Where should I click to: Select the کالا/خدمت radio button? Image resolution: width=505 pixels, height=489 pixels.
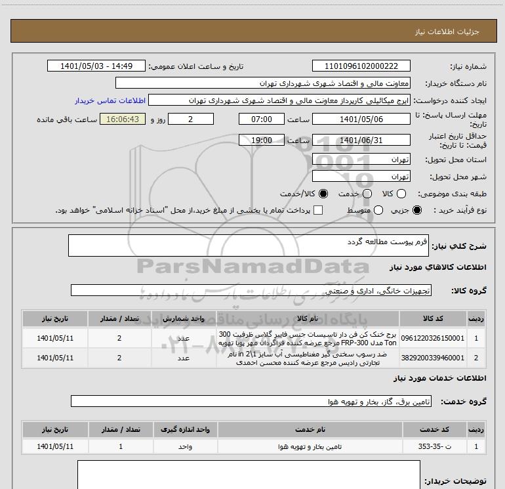pos(323,194)
